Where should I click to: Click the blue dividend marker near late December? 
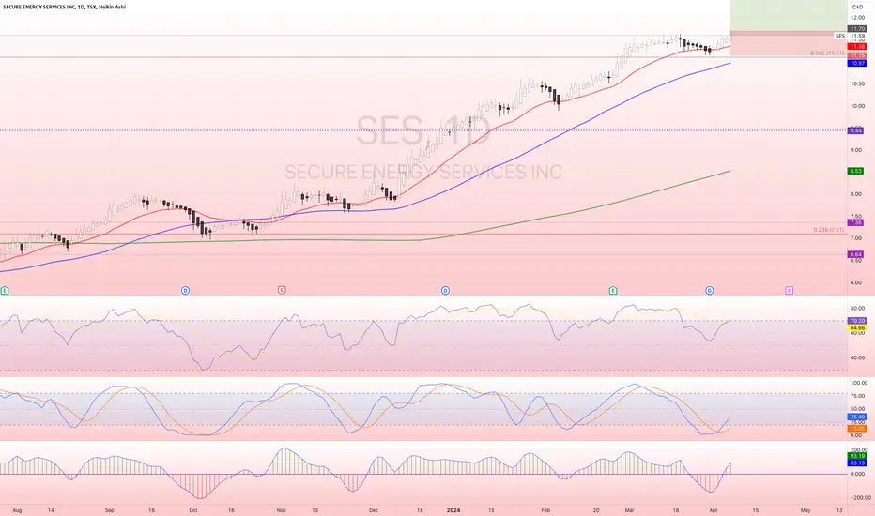pyautogui.click(x=445, y=290)
